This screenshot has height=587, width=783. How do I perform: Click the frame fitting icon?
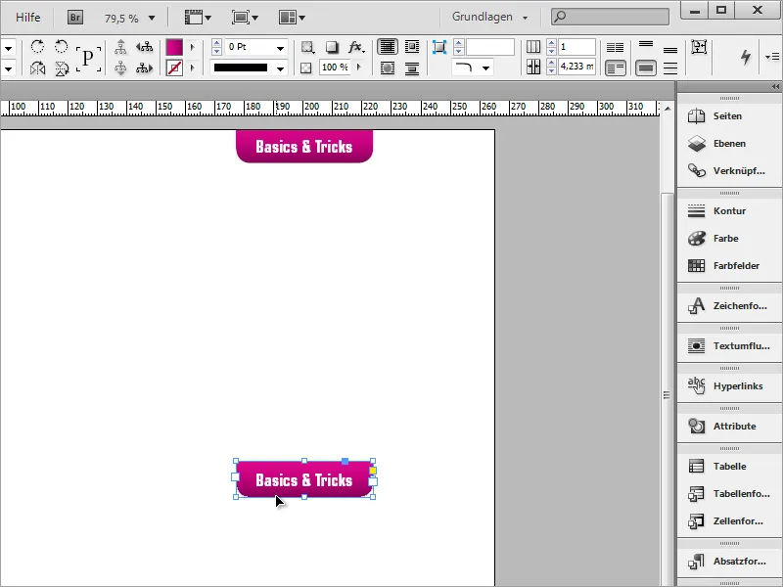[699, 47]
